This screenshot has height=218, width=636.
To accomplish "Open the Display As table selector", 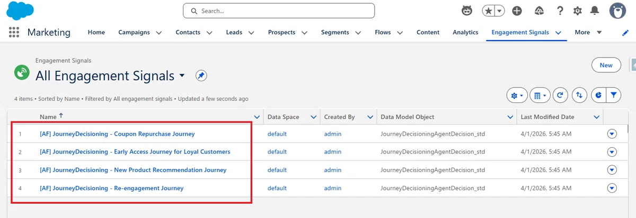I will pyautogui.click(x=540, y=96).
